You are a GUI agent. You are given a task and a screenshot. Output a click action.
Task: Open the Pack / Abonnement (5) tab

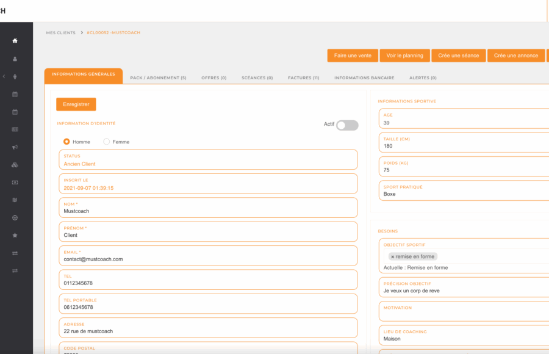click(x=158, y=78)
